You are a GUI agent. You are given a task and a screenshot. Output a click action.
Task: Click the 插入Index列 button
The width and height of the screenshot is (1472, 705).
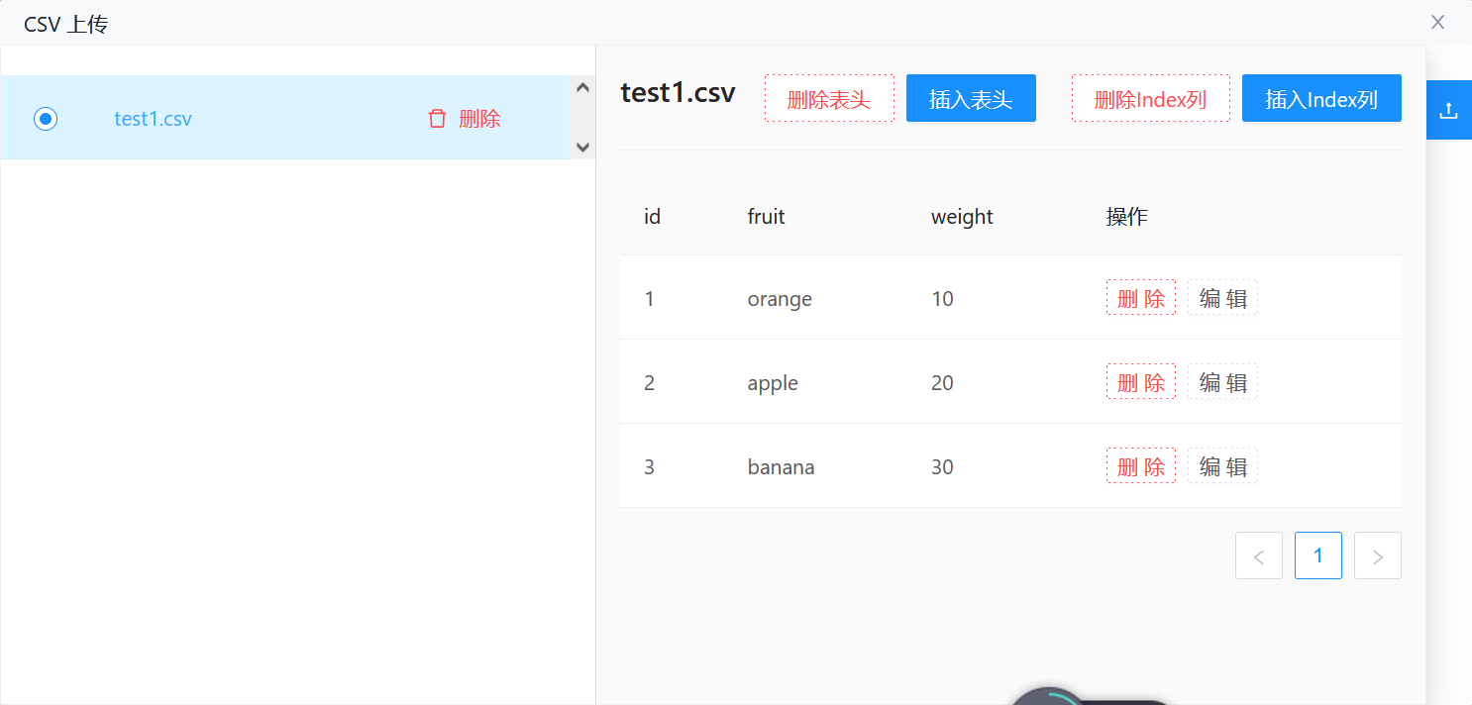(1321, 99)
